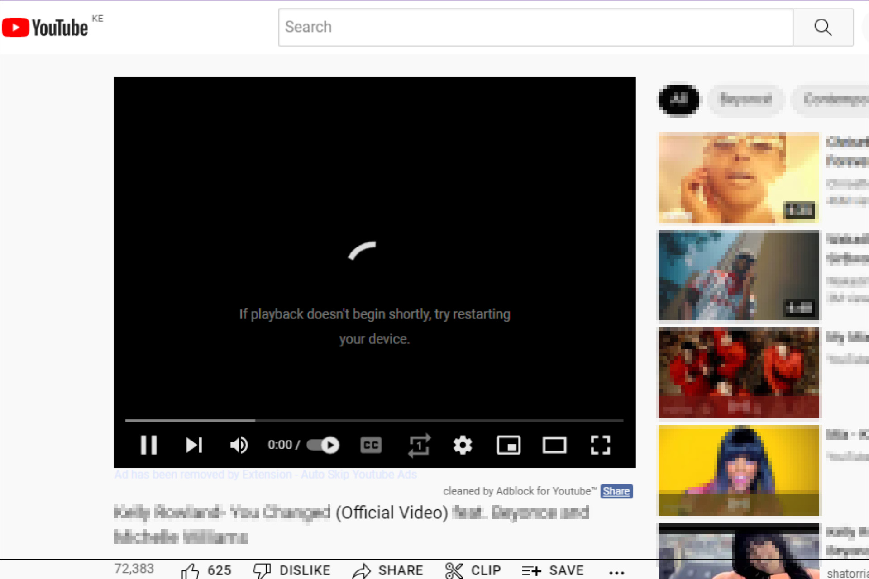Select the All filter chip
The width and height of the screenshot is (869, 579).
pos(678,100)
